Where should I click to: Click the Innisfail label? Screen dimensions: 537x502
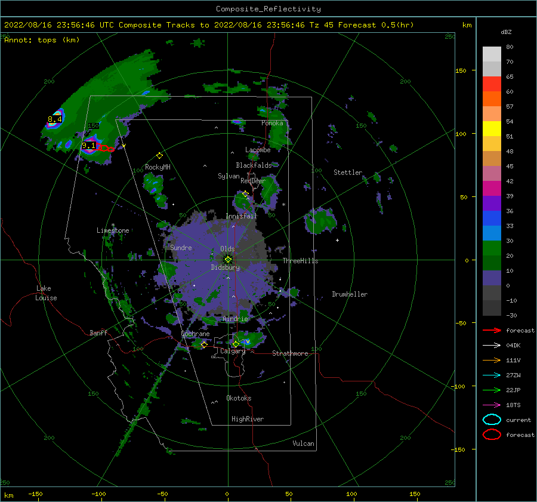click(241, 216)
